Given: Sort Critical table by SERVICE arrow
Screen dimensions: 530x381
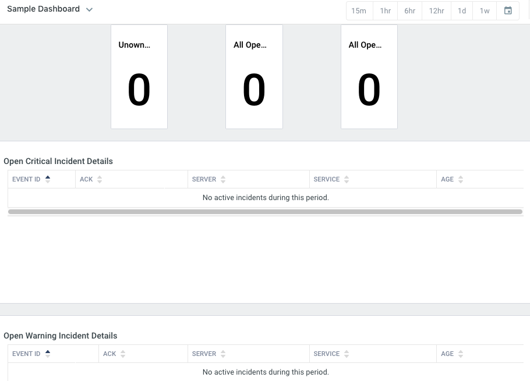Looking at the screenshot, I should click(x=347, y=179).
